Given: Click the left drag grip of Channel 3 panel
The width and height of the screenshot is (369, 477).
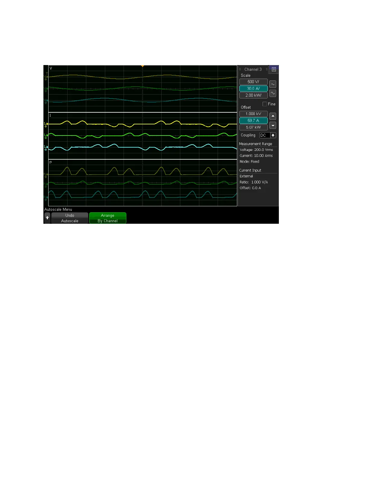Looking at the screenshot, I should (x=240, y=69).
